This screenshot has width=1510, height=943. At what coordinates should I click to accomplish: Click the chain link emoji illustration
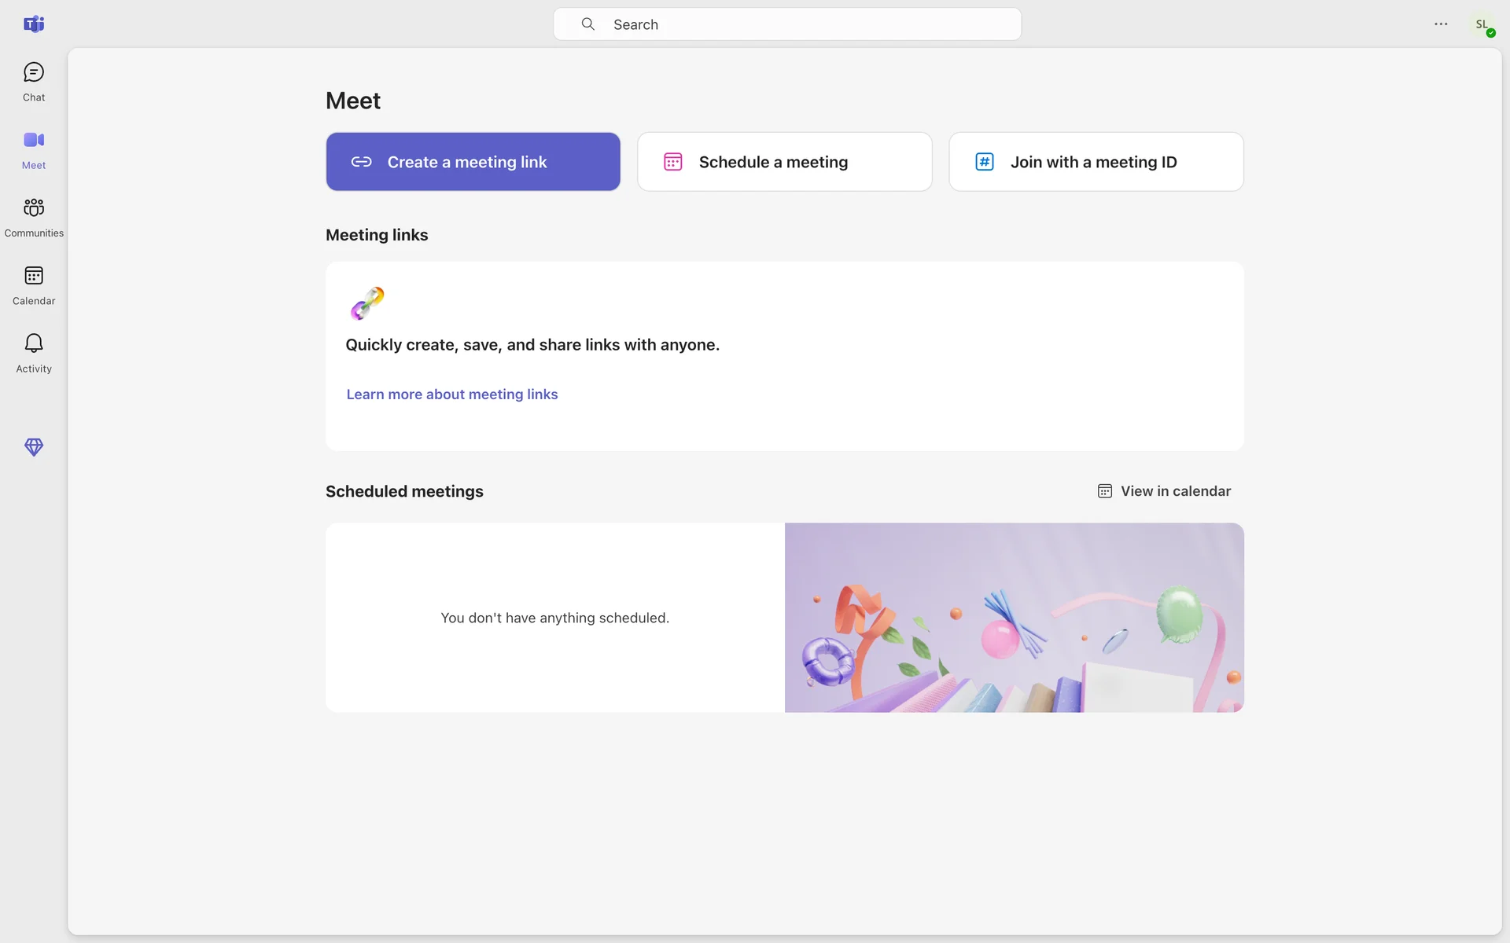tap(367, 303)
